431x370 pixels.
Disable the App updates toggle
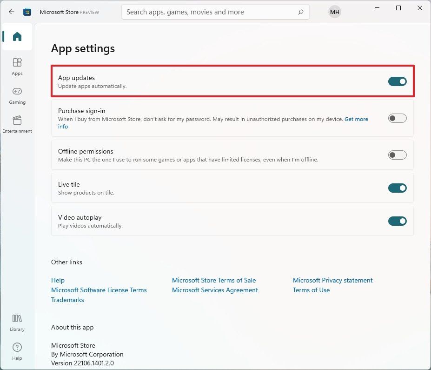click(x=397, y=81)
